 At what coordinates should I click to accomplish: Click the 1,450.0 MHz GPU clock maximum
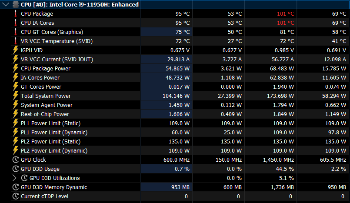coord(279,160)
